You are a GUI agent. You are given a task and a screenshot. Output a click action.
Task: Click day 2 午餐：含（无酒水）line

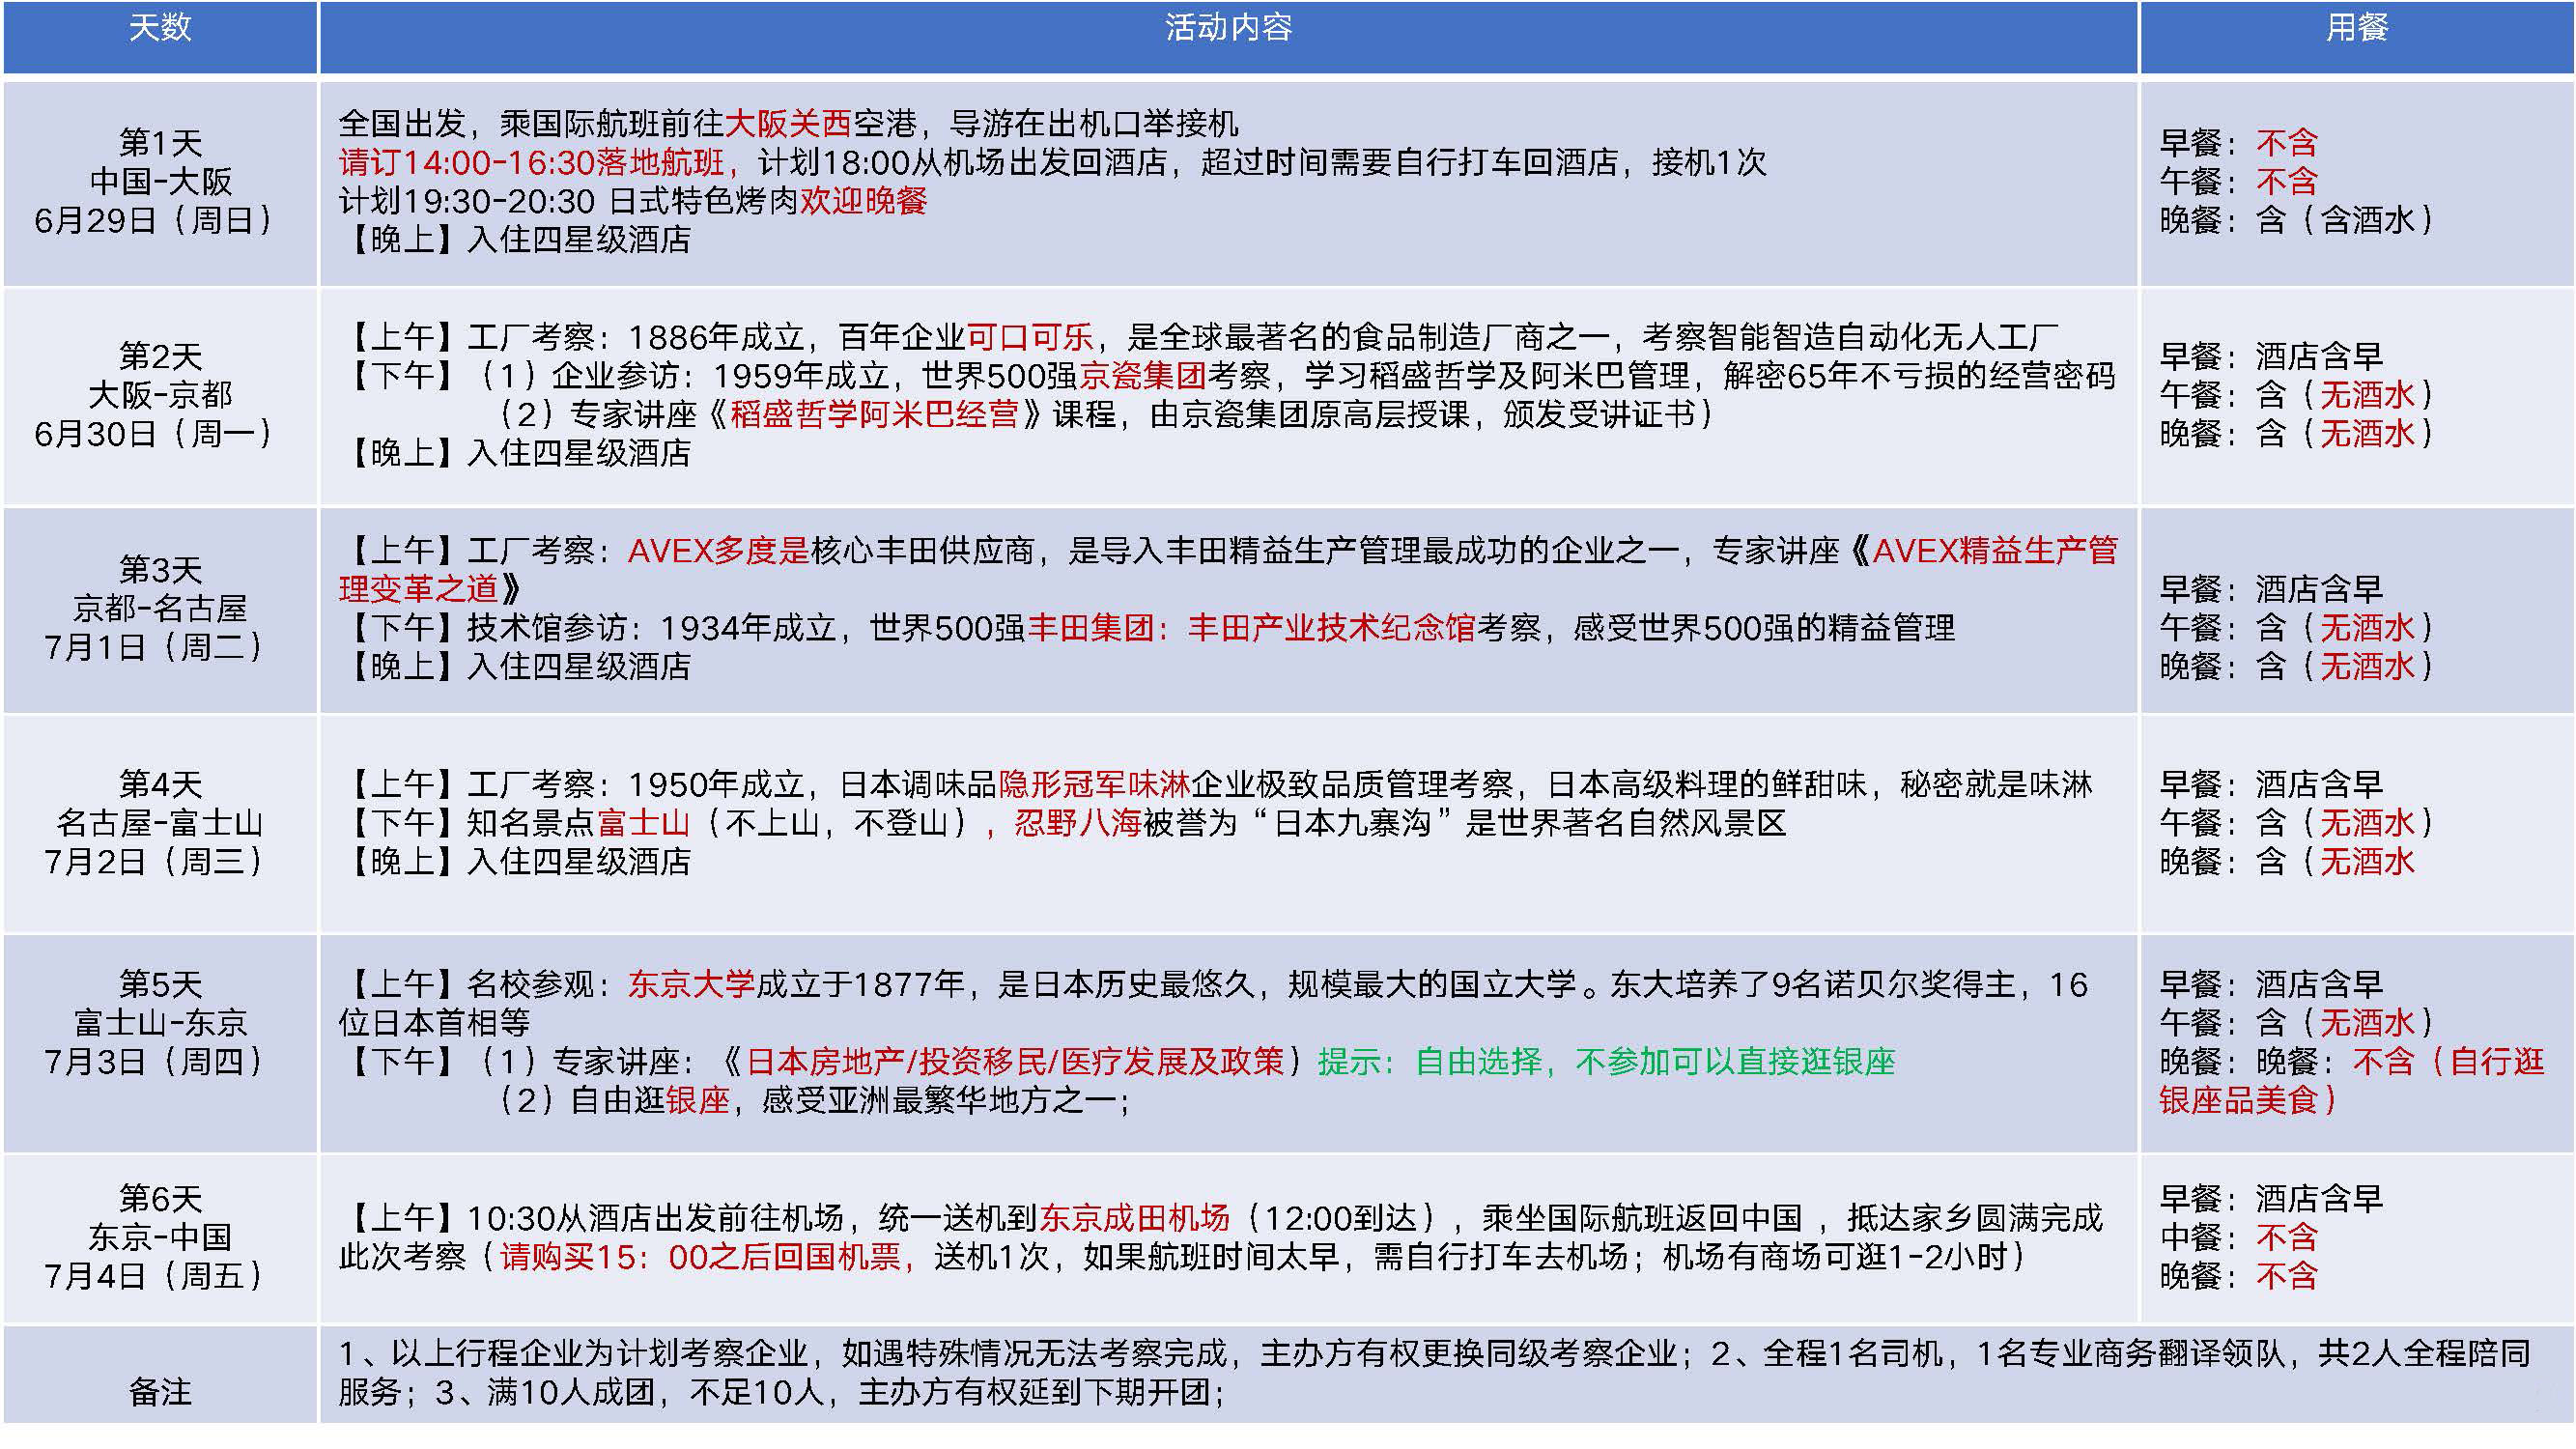click(2297, 395)
